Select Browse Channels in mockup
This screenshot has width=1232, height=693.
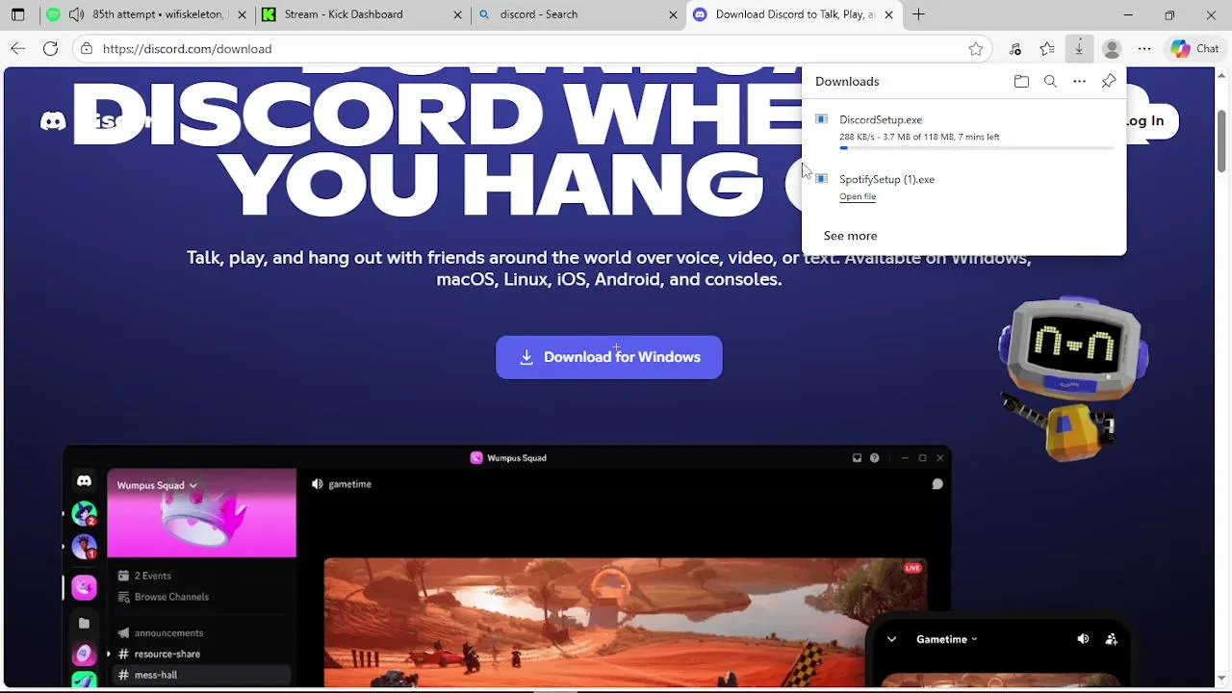pyautogui.click(x=163, y=597)
